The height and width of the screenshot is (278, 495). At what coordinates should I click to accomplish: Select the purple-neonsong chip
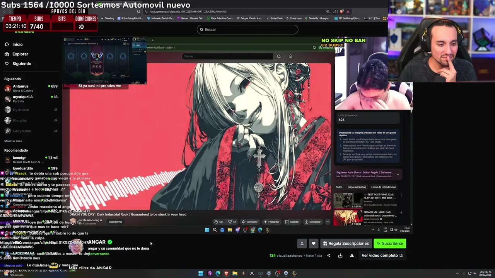tap(357, 187)
